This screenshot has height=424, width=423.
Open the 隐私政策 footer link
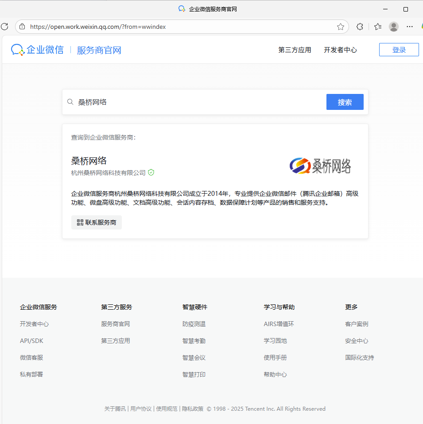193,409
